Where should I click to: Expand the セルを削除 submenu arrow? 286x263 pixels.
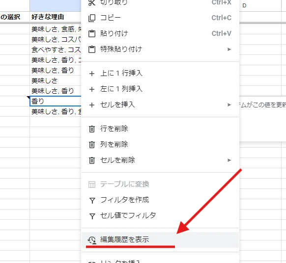(x=229, y=160)
